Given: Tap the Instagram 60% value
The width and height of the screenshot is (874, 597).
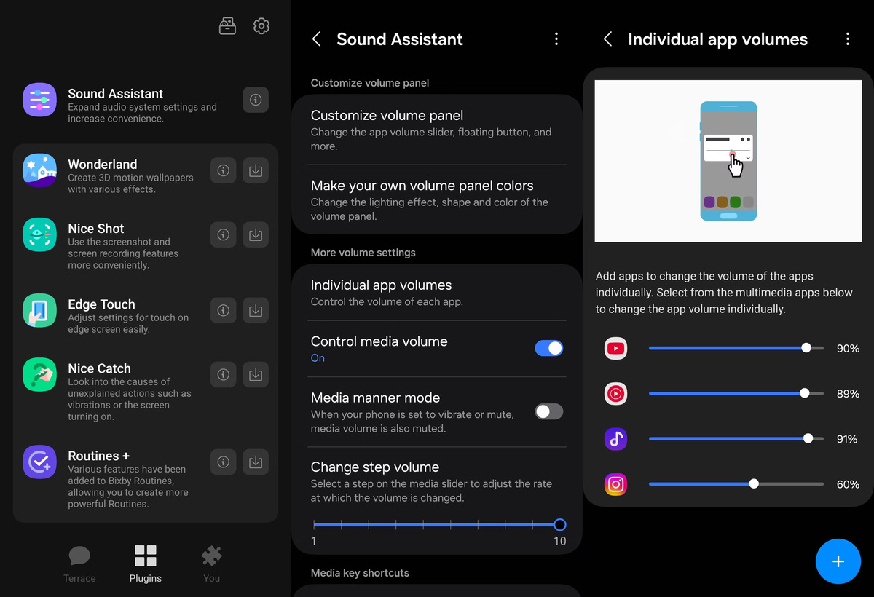Looking at the screenshot, I should pos(848,484).
